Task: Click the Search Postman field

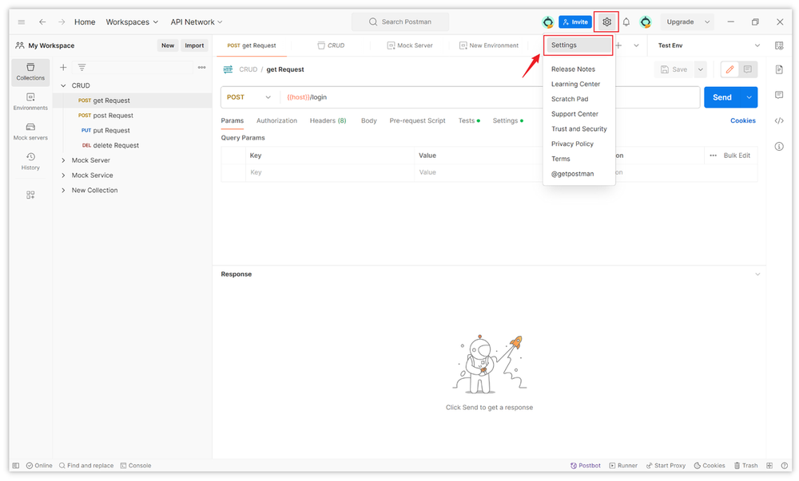Action: 400,22
